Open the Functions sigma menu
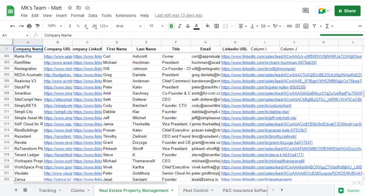The height and width of the screenshot is (196, 365). [x=329, y=26]
